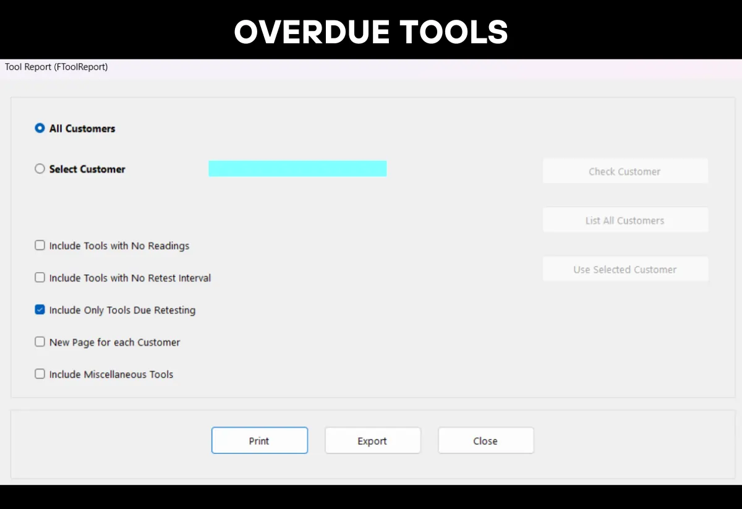Enable "New Page for each Customer"
Image resolution: width=742 pixels, height=509 pixels.
click(40, 341)
